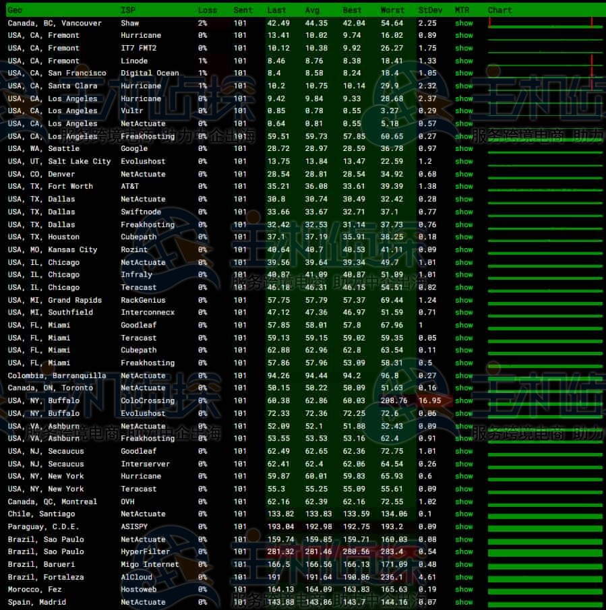Click show in the Fort Worth AT&T row

[x=464, y=187]
